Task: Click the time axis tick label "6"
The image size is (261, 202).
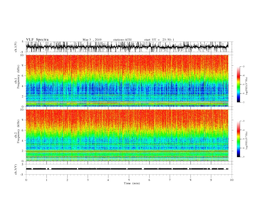Action: [x=149, y=180]
